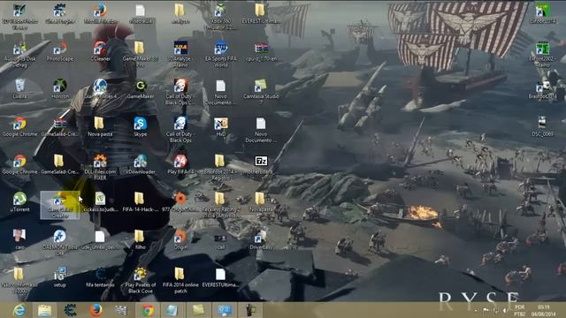The width and height of the screenshot is (566, 318).
Task: Launch Play FIFA 14 shortcut
Action: [180, 164]
